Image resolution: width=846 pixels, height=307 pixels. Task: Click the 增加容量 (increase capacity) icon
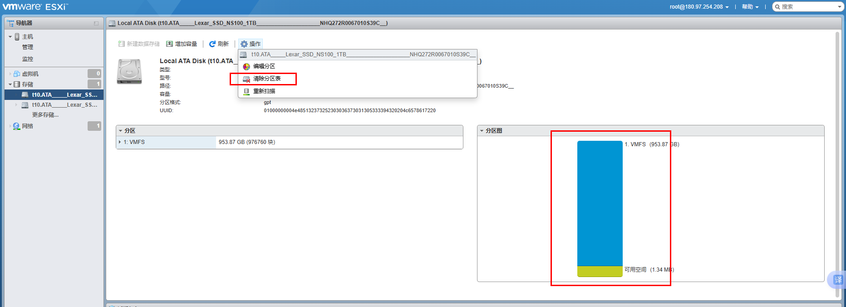tap(169, 44)
